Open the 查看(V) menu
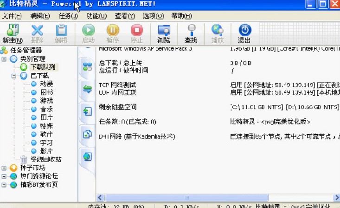Screen dimensions: 340x208 [x=125, y=16]
